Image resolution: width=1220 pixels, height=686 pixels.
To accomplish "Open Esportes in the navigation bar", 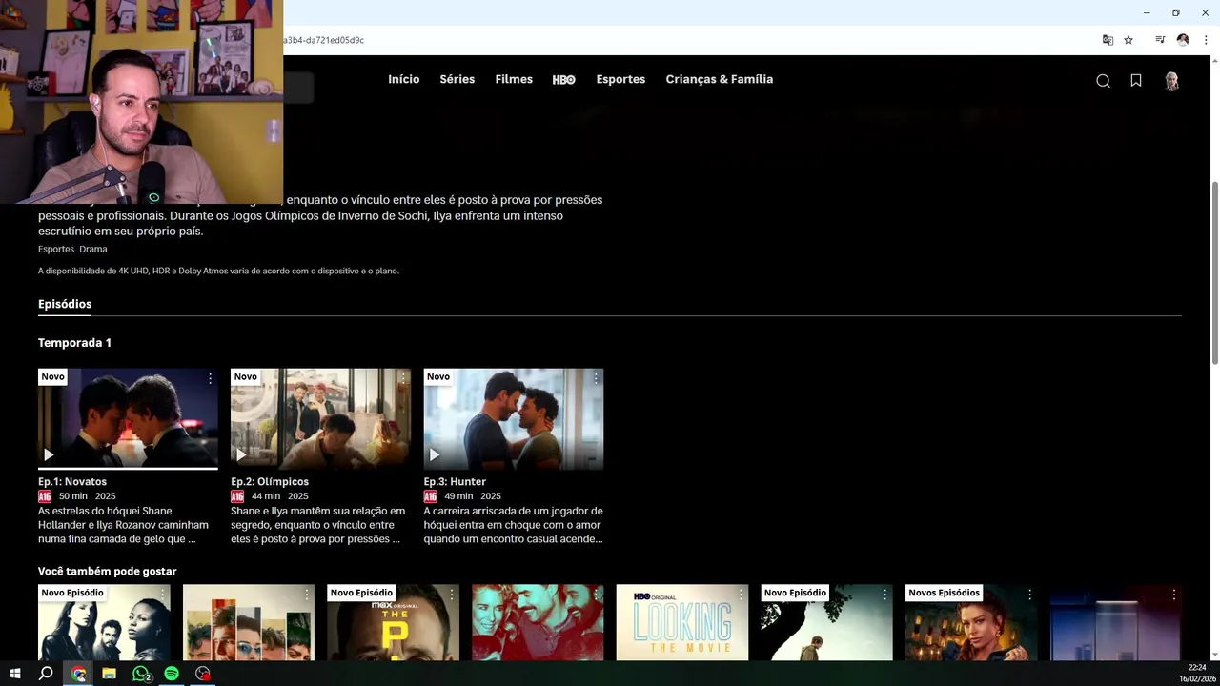I will click(620, 79).
